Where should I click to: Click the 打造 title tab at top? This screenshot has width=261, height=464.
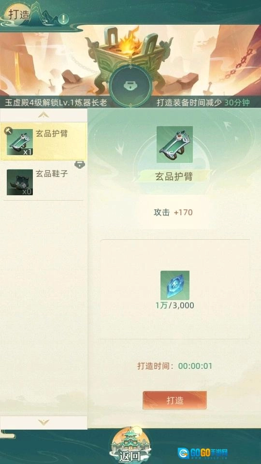pos(18,14)
